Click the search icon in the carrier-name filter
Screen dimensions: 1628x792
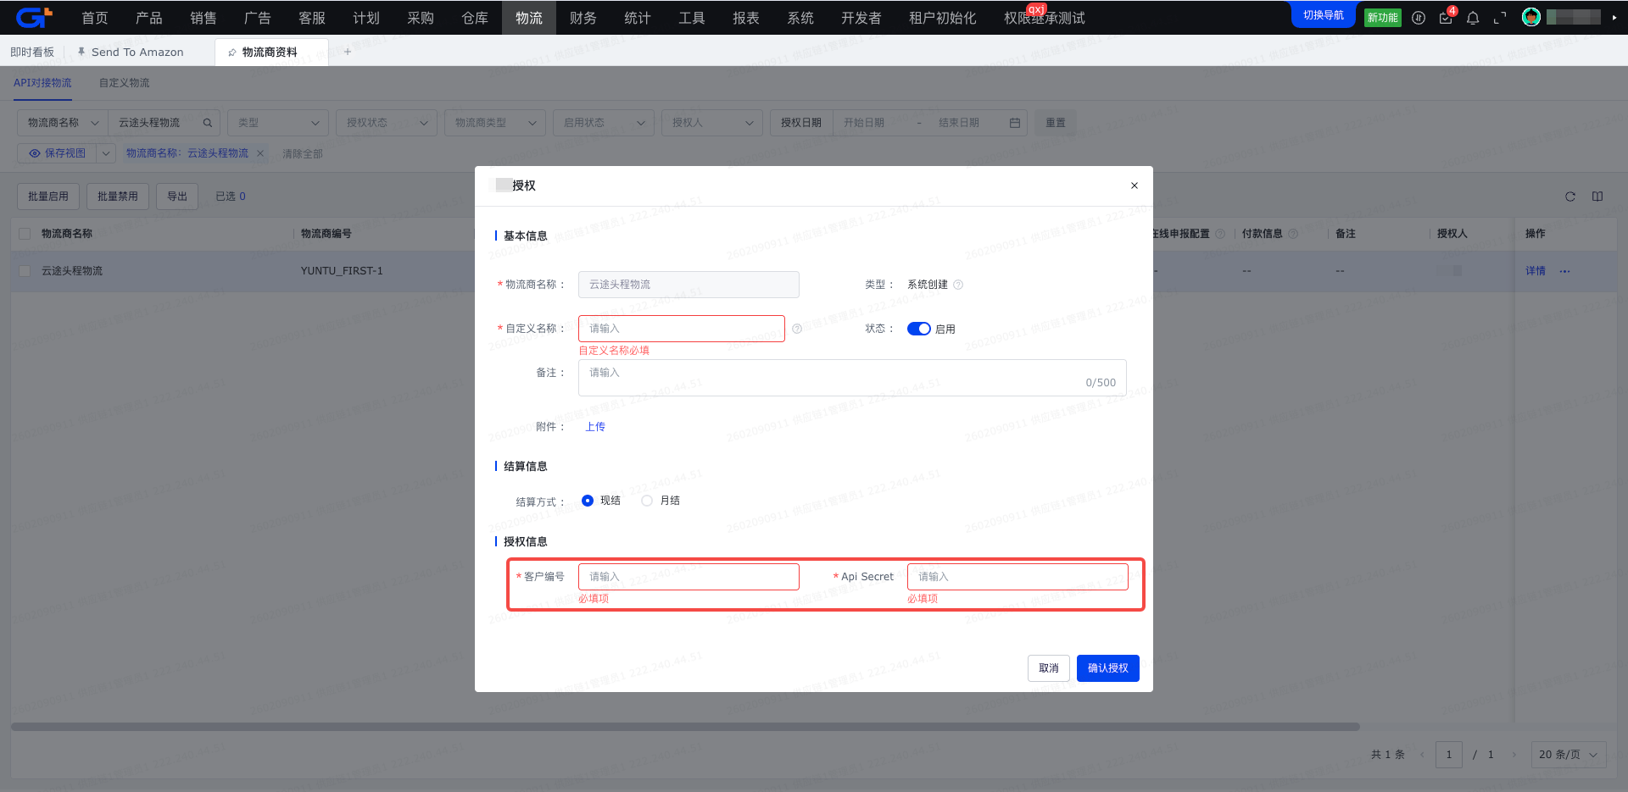click(208, 123)
